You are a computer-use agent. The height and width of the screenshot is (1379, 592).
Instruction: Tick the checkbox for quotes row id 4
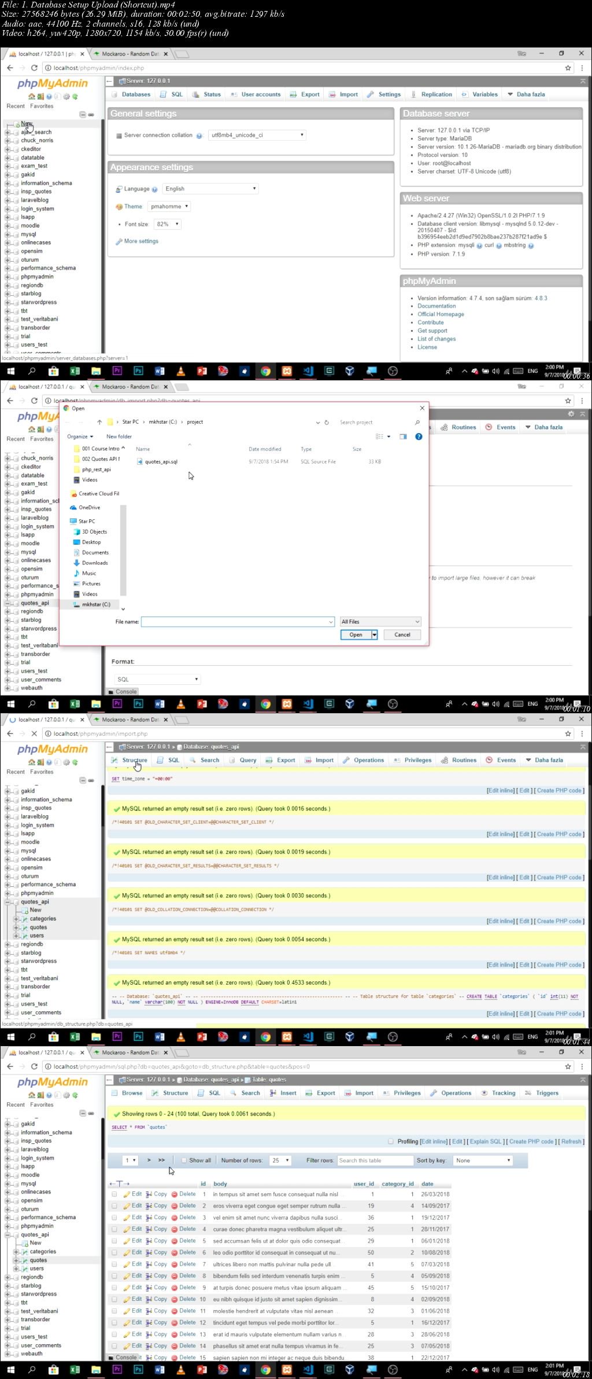click(114, 1228)
